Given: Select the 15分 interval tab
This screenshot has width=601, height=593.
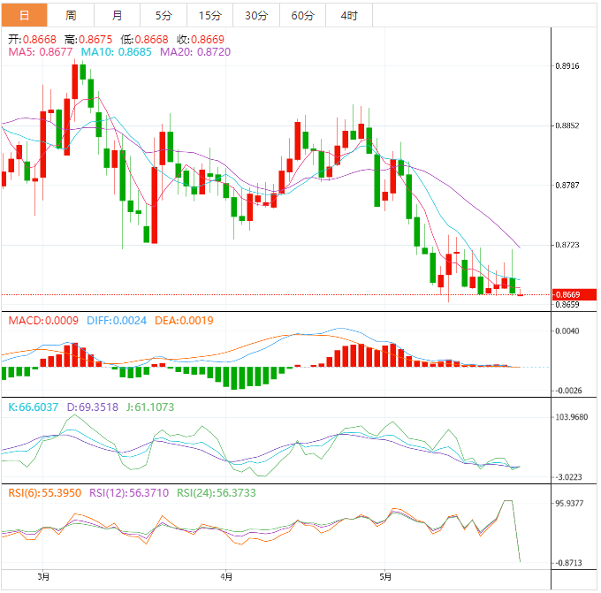Looking at the screenshot, I should [210, 15].
